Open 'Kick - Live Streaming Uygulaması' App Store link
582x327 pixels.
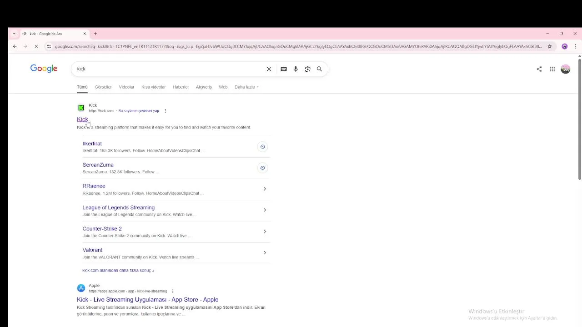pyautogui.click(x=148, y=300)
